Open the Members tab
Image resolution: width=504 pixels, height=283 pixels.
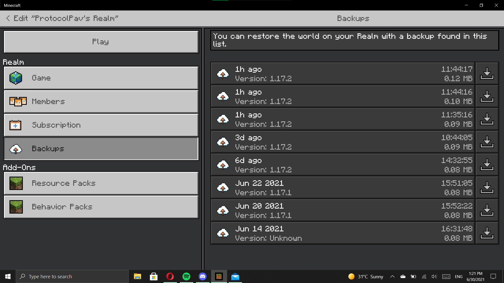click(101, 101)
